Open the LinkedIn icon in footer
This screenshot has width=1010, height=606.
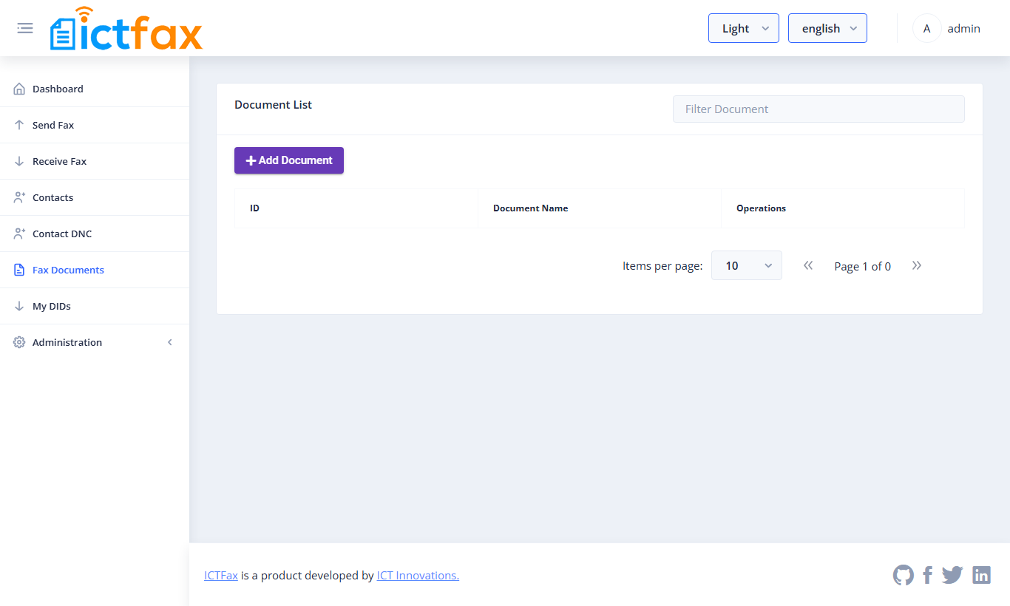[981, 575]
